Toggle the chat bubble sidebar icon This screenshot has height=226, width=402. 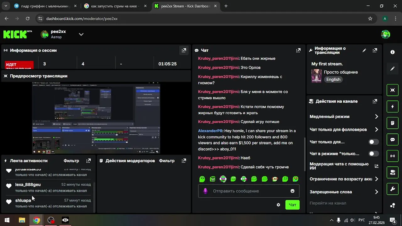coord(393,140)
